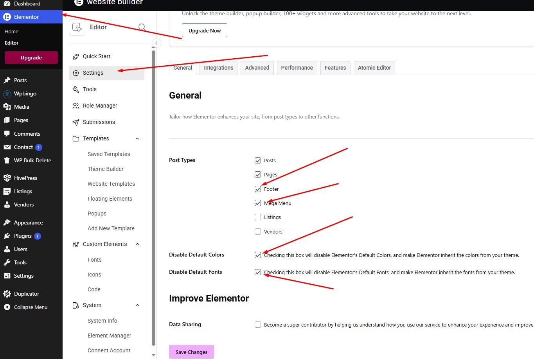Uncheck the Pages post type checkbox
This screenshot has width=534, height=359.
tap(258, 174)
